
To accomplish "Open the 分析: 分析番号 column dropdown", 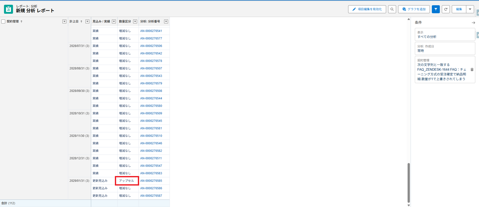I will pos(166,21).
